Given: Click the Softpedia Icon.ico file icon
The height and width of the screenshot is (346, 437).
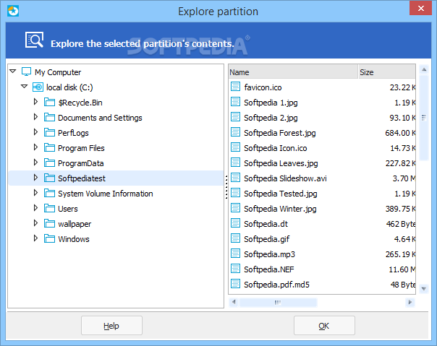Looking at the screenshot, I should pos(235,147).
